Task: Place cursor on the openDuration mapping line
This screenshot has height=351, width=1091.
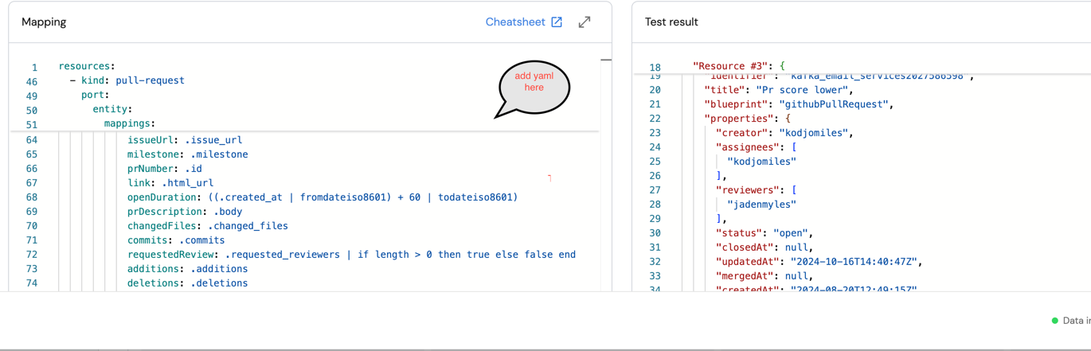Action: tap(322, 197)
